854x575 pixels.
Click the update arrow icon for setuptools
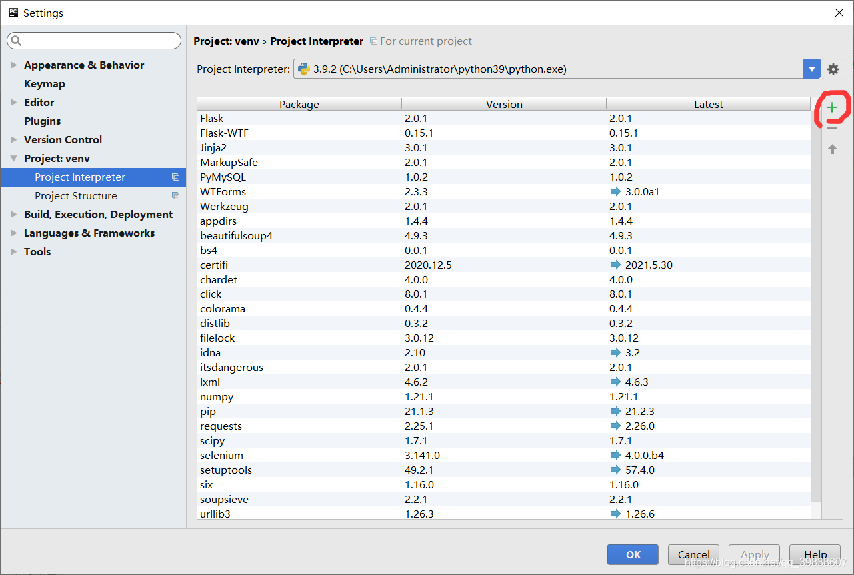(615, 470)
